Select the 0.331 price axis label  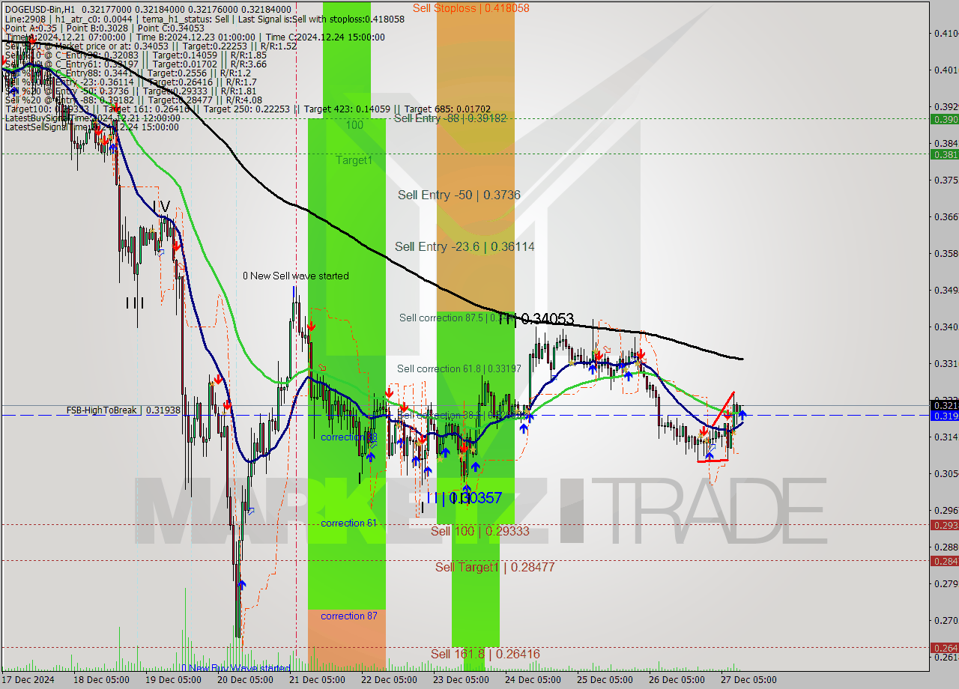[946, 363]
